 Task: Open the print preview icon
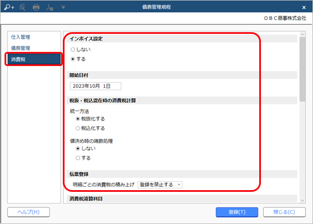pos(23,7)
